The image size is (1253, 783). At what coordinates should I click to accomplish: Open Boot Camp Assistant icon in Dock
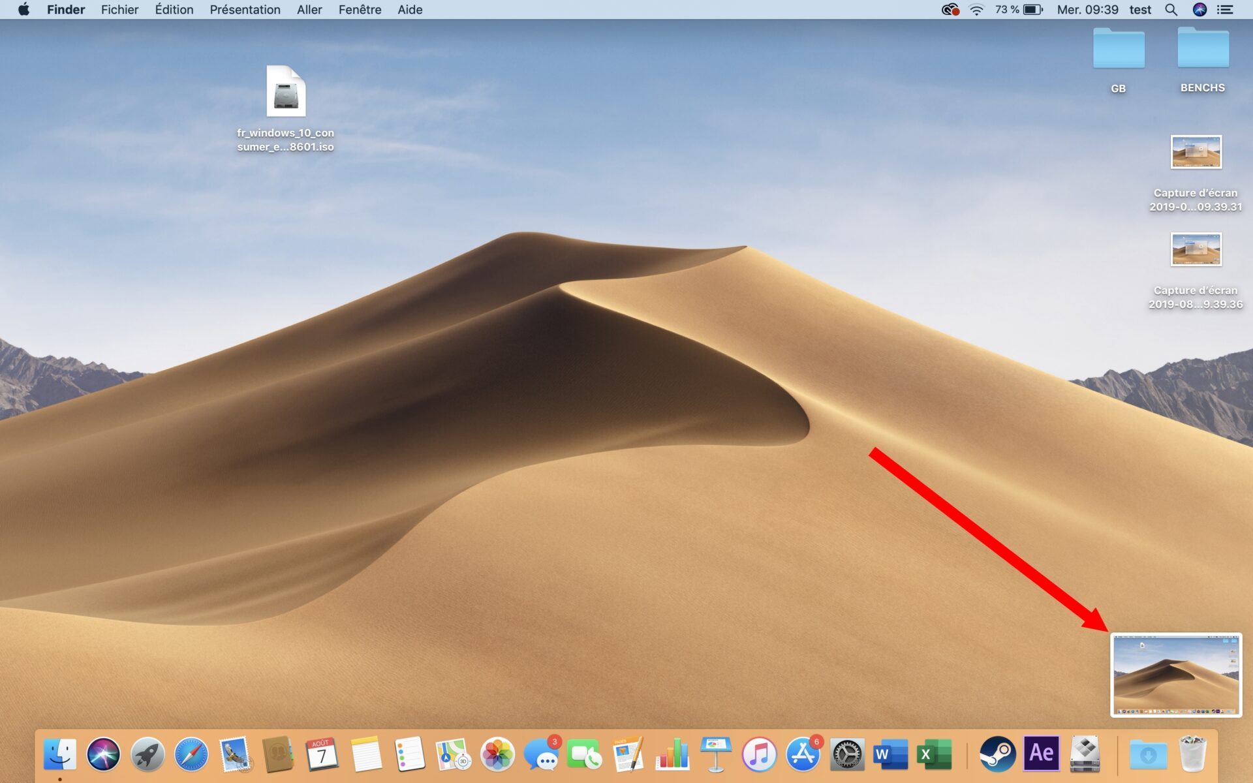(1085, 755)
